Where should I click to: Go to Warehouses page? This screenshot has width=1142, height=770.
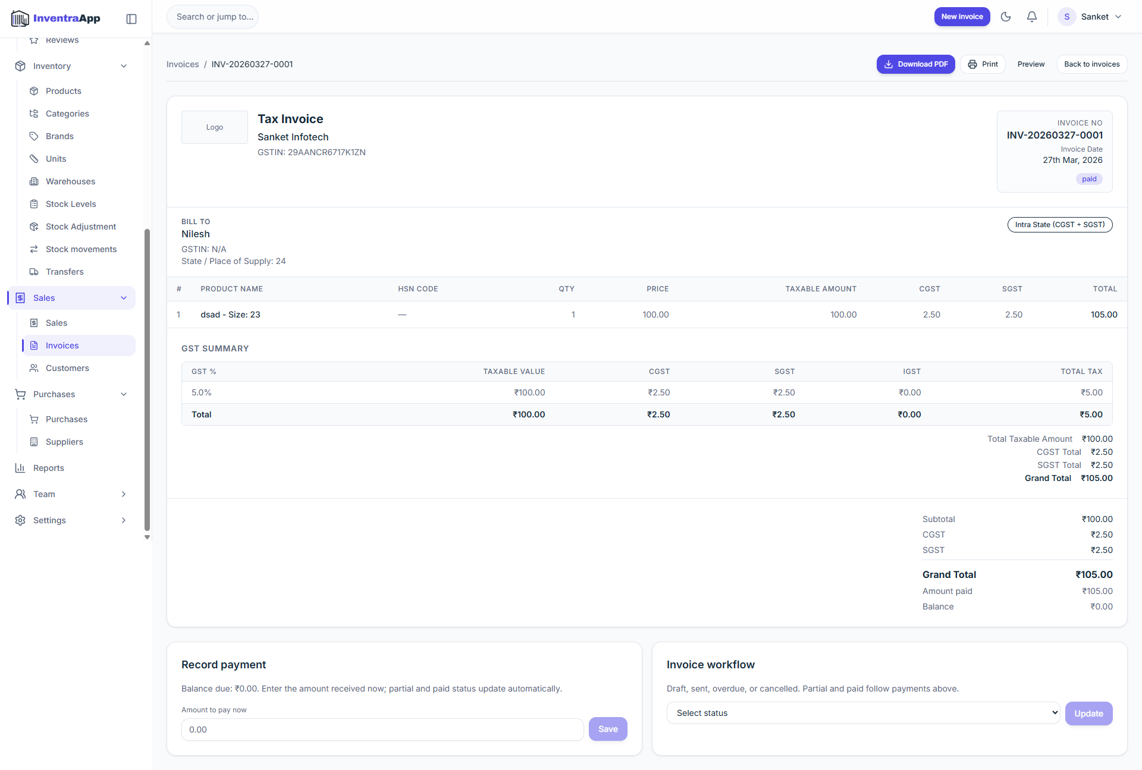tap(79, 181)
